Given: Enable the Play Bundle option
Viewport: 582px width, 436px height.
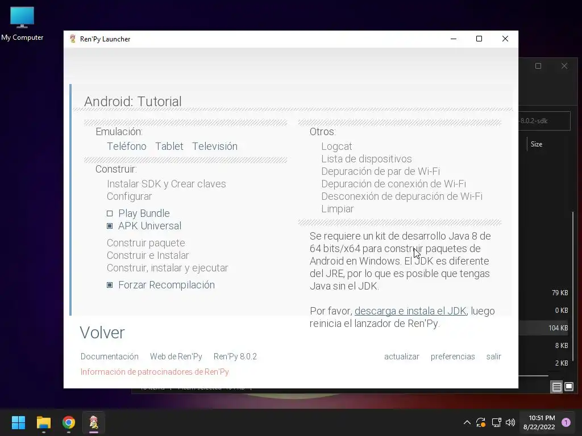Looking at the screenshot, I should 138,213.
